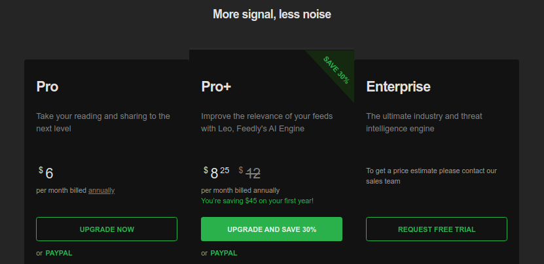
Task: Click the $6 Pro price
Action: tap(46, 173)
